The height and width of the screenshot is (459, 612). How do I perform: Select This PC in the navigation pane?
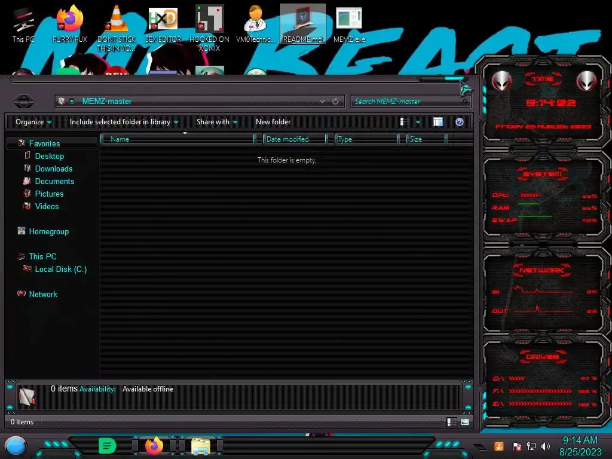(42, 256)
